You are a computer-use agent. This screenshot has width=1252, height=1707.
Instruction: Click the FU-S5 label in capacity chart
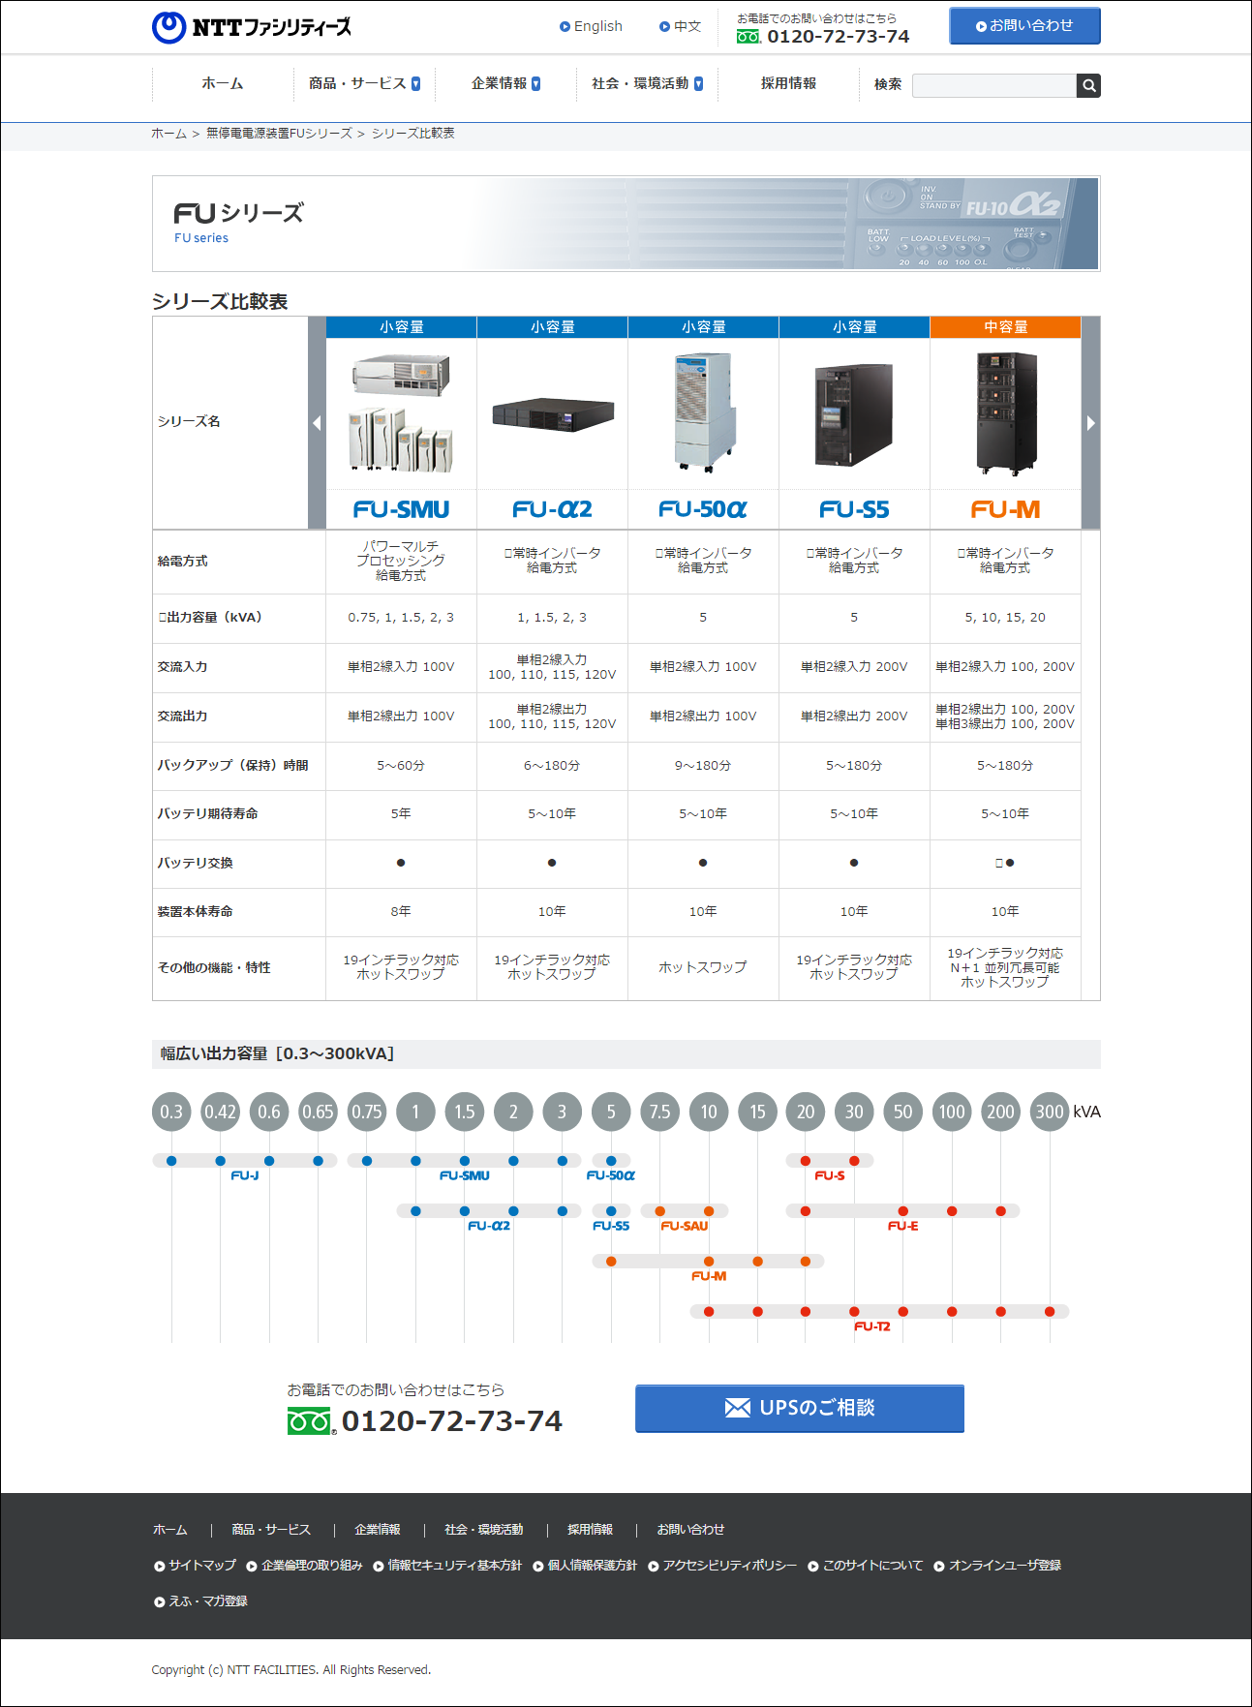(611, 1226)
